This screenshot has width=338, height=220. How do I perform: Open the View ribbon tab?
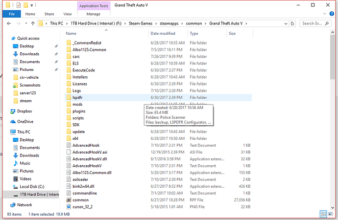click(68, 14)
